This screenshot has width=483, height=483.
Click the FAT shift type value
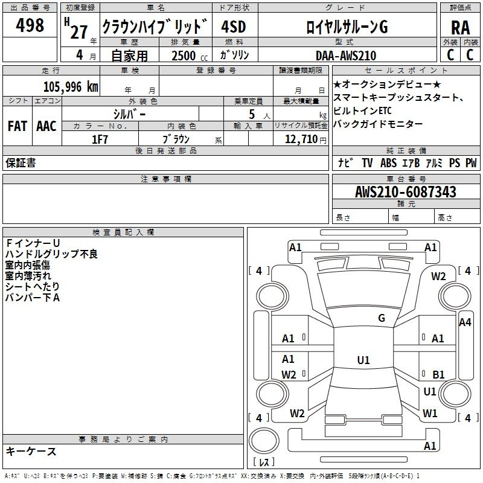(17, 126)
